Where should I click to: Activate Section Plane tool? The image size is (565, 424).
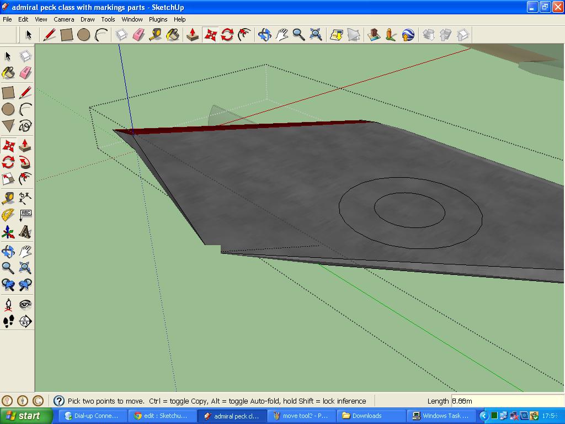pyautogui.click(x=25, y=321)
